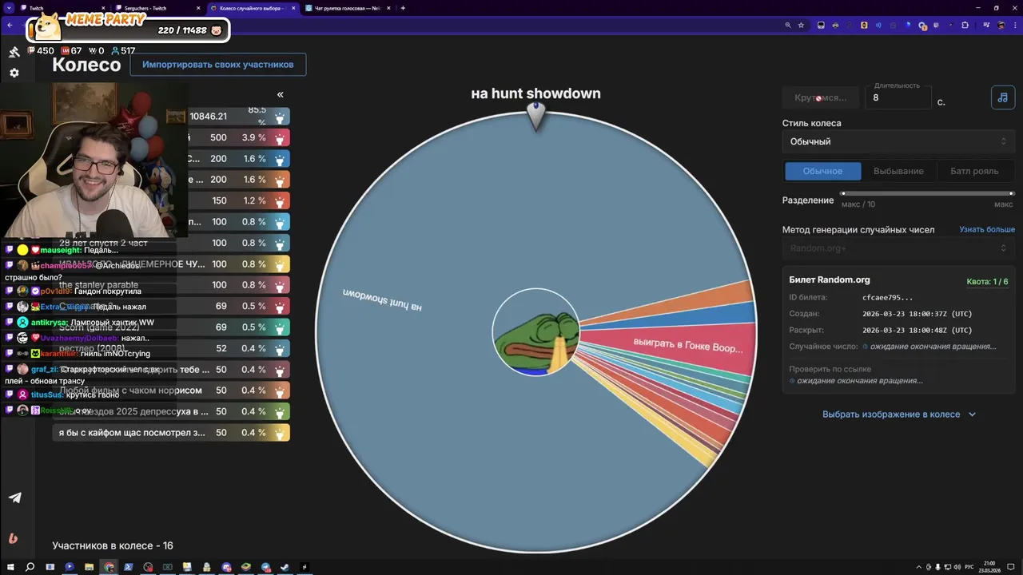Click the sound waves extension icon

878,25
